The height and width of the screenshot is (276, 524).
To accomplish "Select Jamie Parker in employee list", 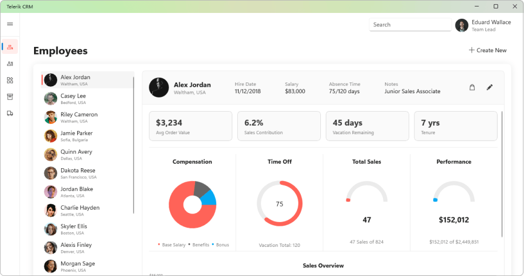I will 88,136.
